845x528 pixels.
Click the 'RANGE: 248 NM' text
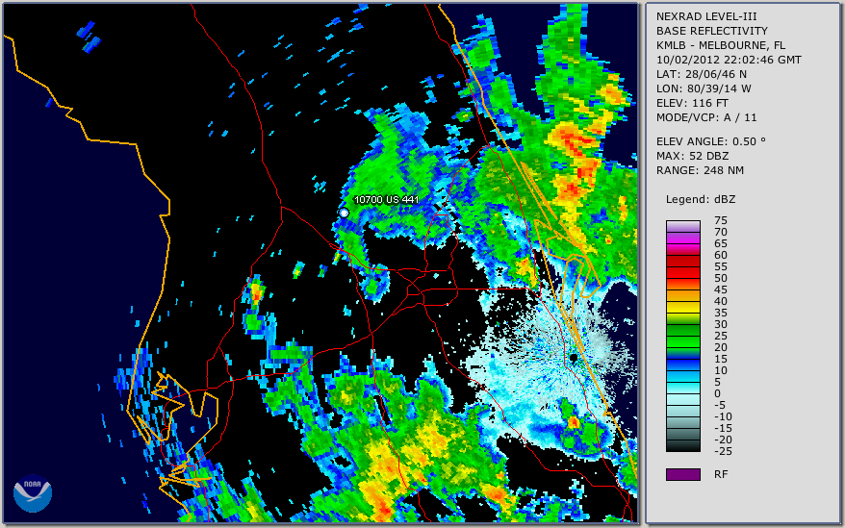[700, 170]
